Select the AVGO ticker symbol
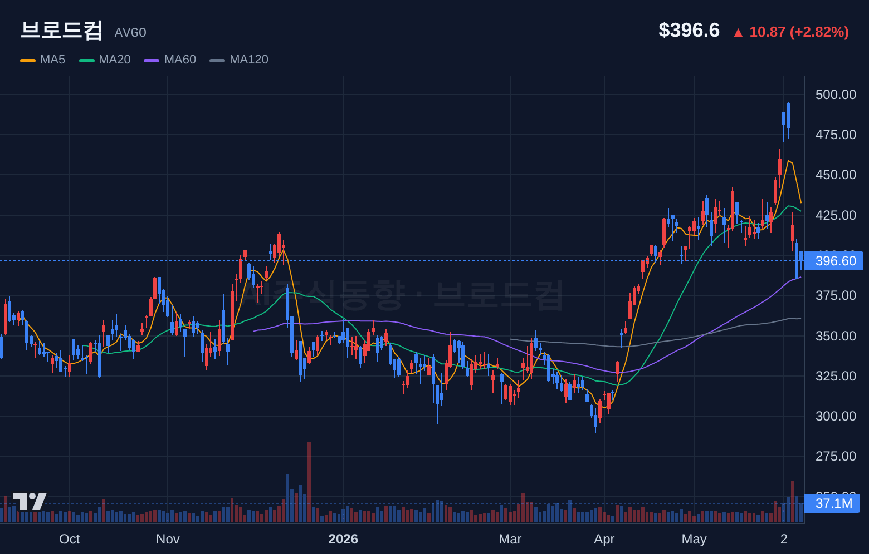 point(130,33)
